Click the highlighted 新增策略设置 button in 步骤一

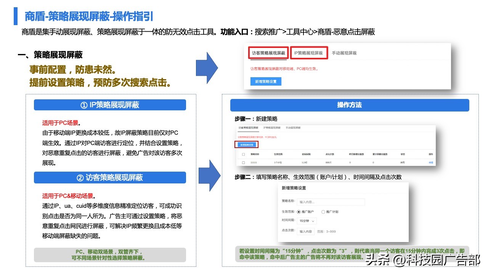pyautogui.click(x=247, y=145)
